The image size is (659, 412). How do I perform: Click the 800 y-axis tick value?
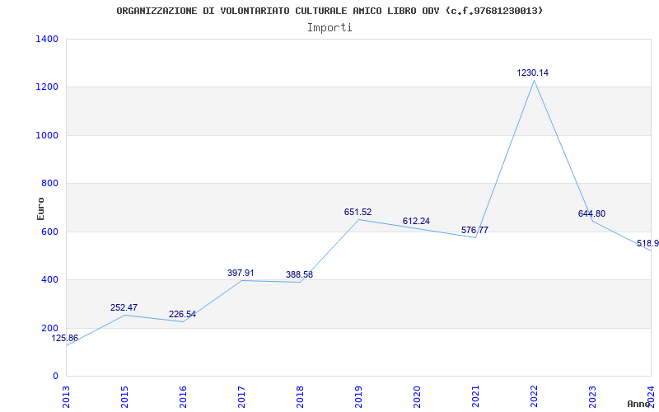50,183
